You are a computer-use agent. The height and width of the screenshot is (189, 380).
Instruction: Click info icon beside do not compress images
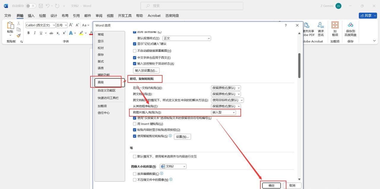171,179
